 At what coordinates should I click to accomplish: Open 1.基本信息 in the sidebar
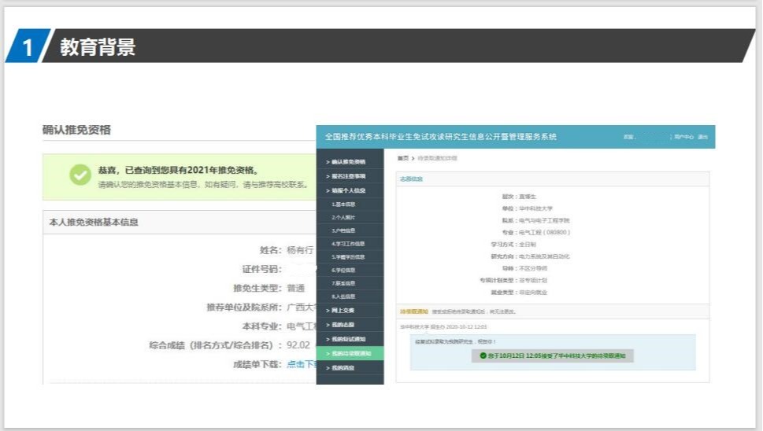(344, 204)
